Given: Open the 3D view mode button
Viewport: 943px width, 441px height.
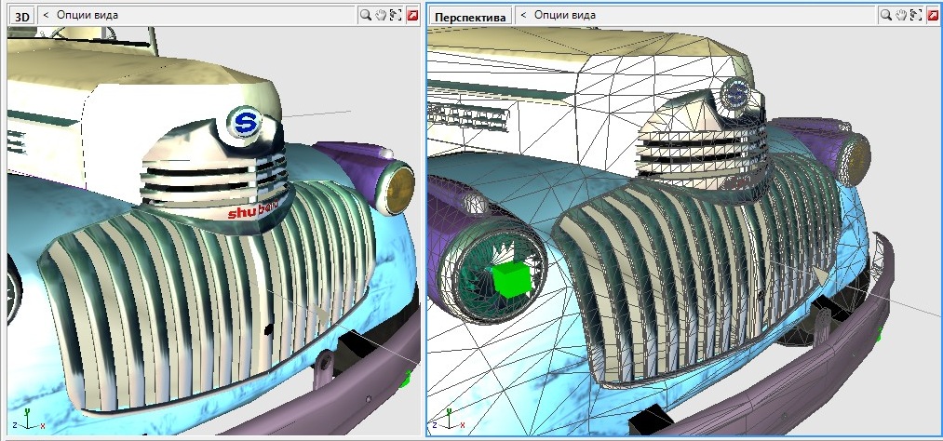Looking at the screenshot, I should (x=20, y=16).
